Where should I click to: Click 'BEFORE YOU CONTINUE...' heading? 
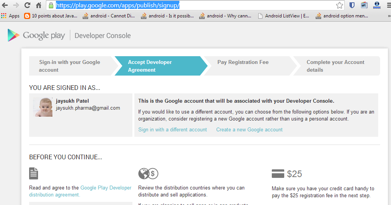[66, 157]
